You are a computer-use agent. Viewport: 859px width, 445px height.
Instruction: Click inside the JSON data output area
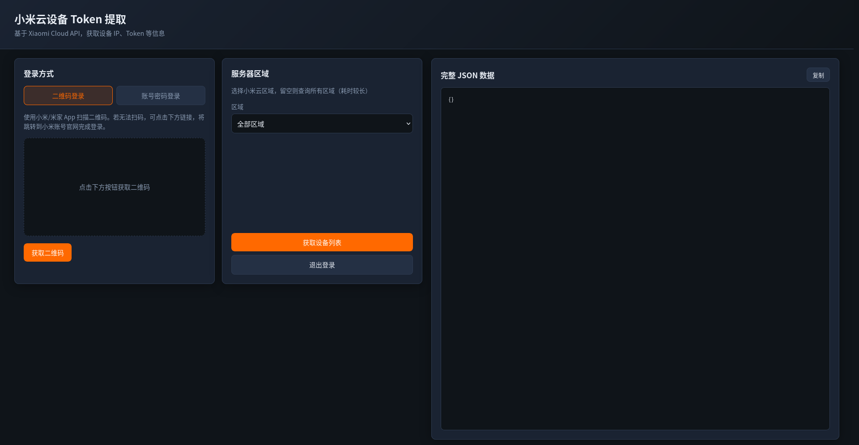tap(635, 259)
